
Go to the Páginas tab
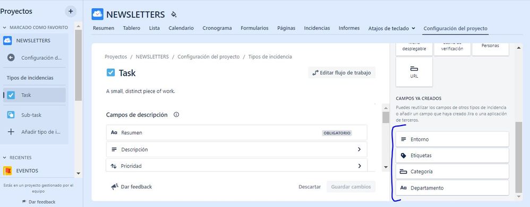point(286,28)
